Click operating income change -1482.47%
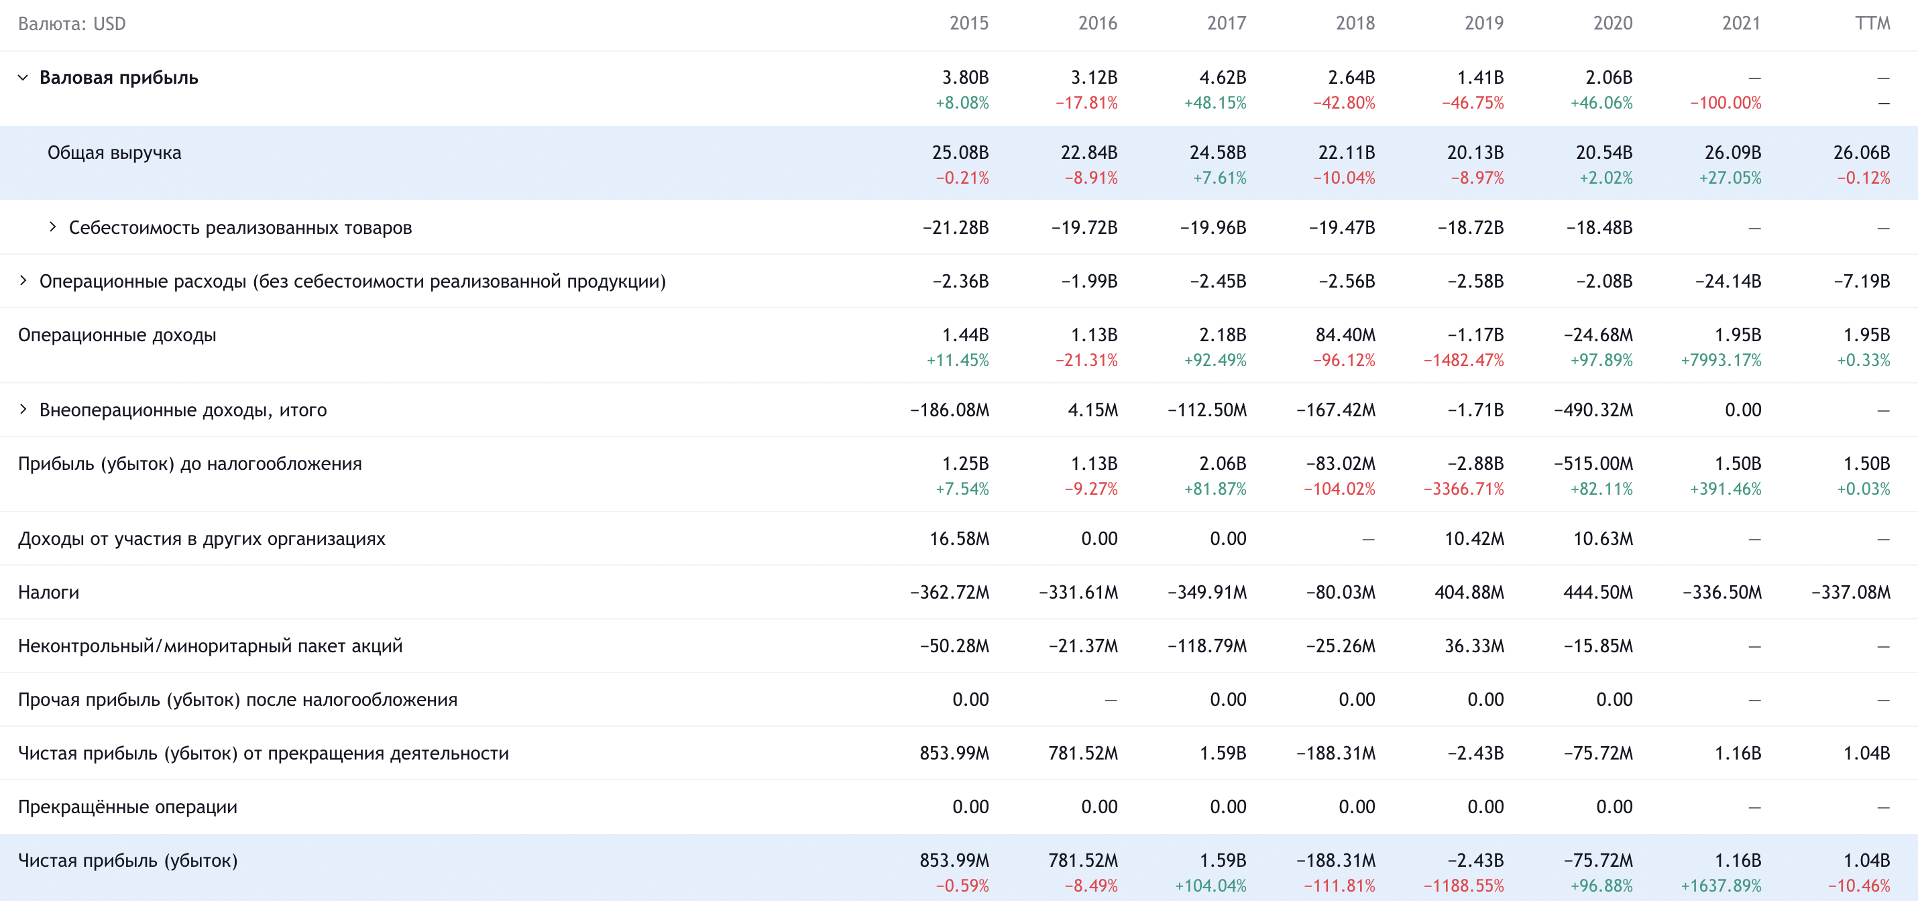The height and width of the screenshot is (901, 1918). [1464, 360]
